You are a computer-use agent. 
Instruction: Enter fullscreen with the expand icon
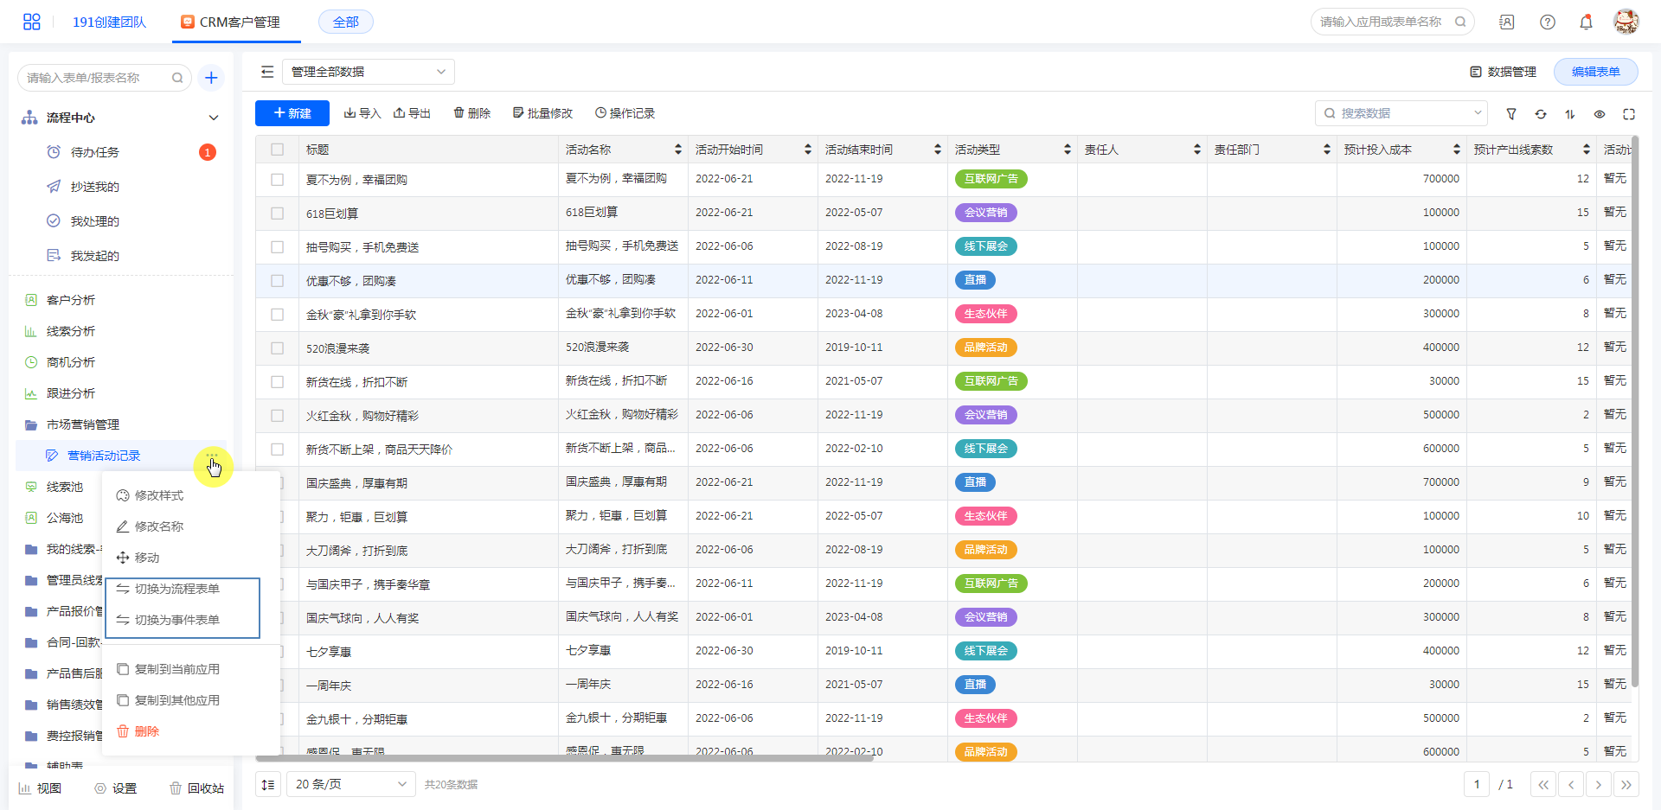coord(1629,114)
